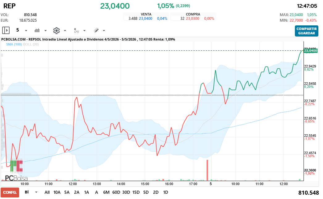Screen dimensions: 323x199
Task: Open the chart type area icon
Action: click(37, 31)
